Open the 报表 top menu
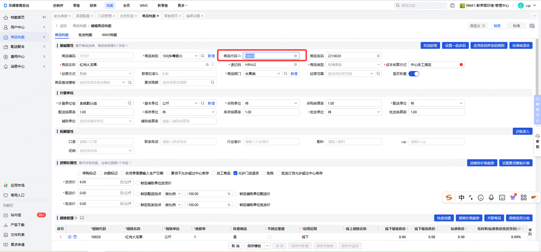This screenshot has width=541, height=252. [93, 6]
